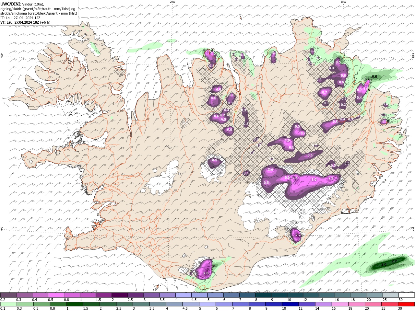Click the "VT: Lau. 27.04.2024 18Z (+6 h)" line

(x=25, y=22)
